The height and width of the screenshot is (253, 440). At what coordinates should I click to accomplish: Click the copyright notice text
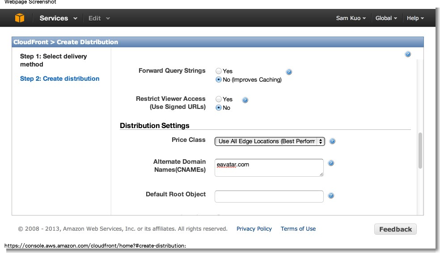[123, 228]
